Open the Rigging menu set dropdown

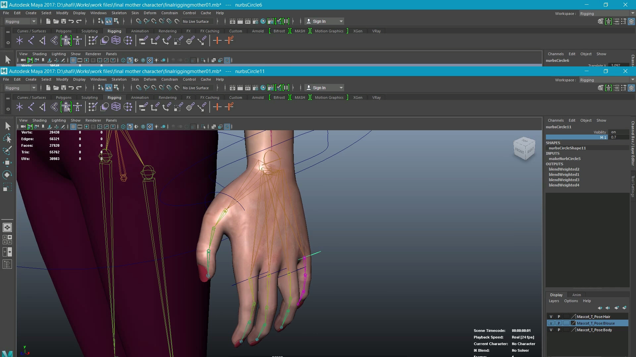(20, 88)
